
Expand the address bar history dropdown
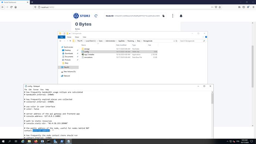(x=174, y=41)
